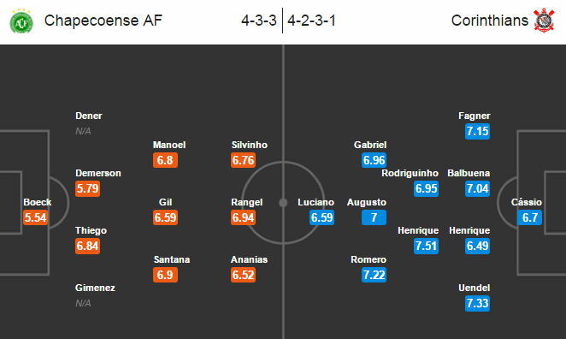The height and width of the screenshot is (339, 566).
Task: Click the Chapecoense AF club crest
Action: (x=21, y=21)
